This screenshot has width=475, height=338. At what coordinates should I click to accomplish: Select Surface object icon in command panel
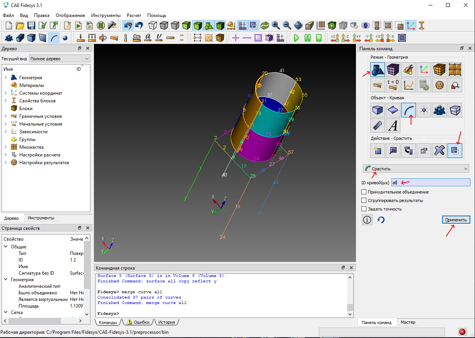tap(393, 110)
